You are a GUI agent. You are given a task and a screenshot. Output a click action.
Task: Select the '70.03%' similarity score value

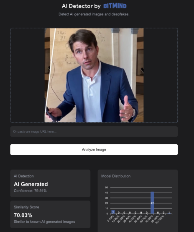click(23, 215)
